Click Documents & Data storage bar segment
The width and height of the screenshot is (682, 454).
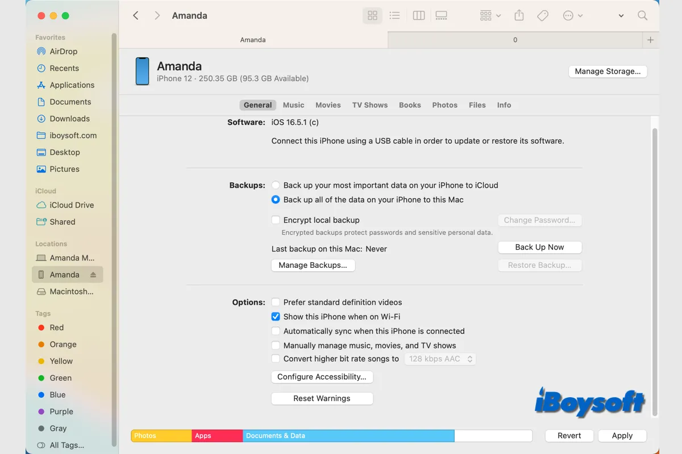tap(348, 436)
